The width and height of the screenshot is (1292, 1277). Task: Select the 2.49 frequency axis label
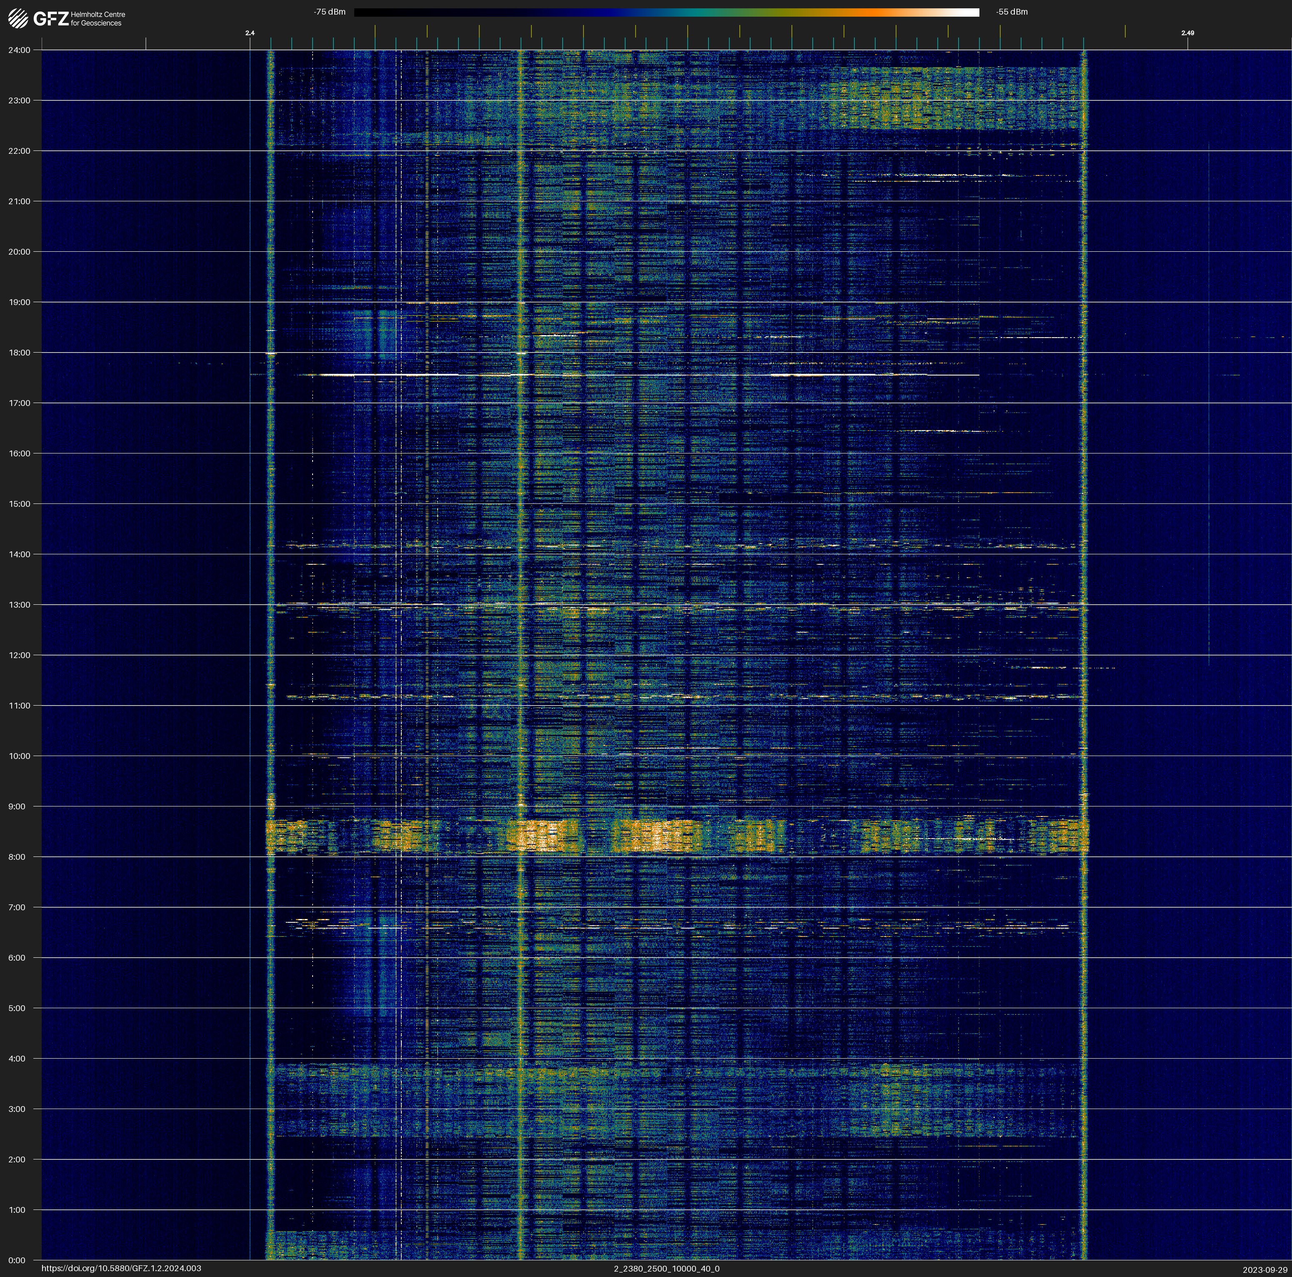point(1187,33)
